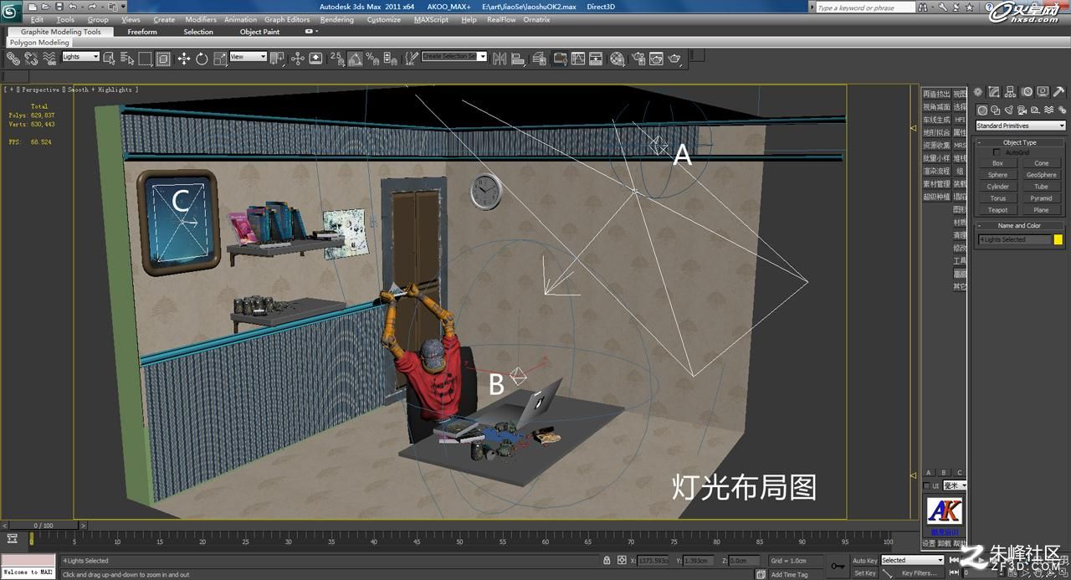This screenshot has height=580, width=1071.
Task: Toggle Spinner Snap
Action: (x=390, y=59)
